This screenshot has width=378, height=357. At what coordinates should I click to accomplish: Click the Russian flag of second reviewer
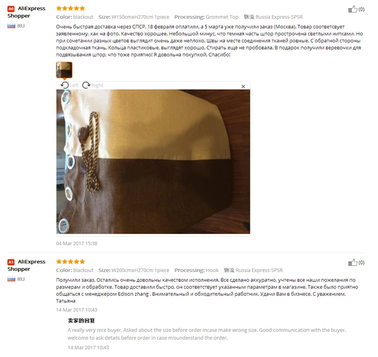tap(11, 279)
